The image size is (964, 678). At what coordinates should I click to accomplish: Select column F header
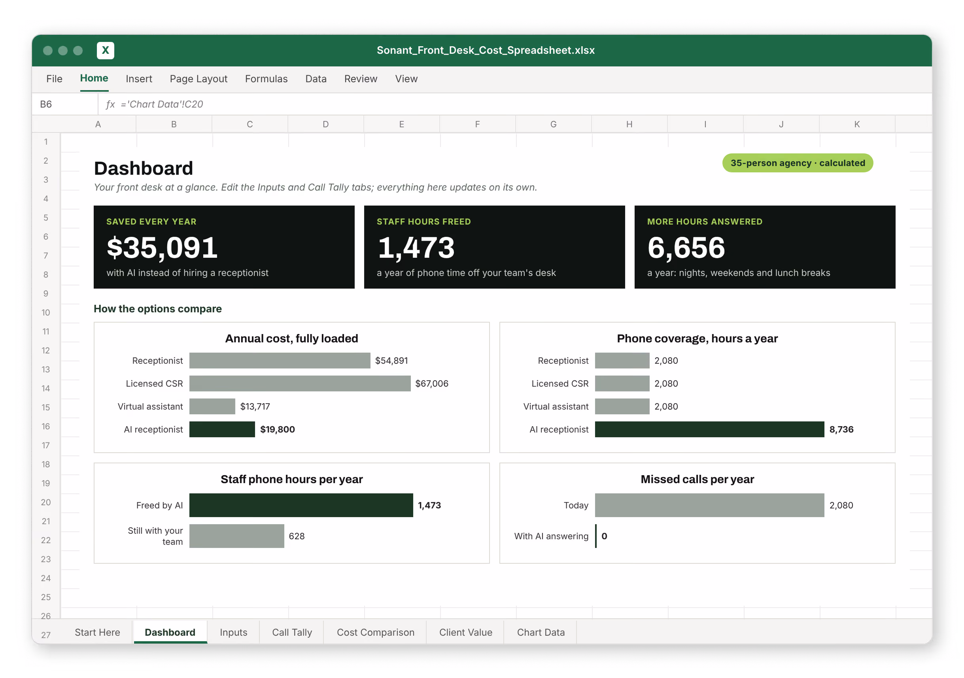[478, 124]
